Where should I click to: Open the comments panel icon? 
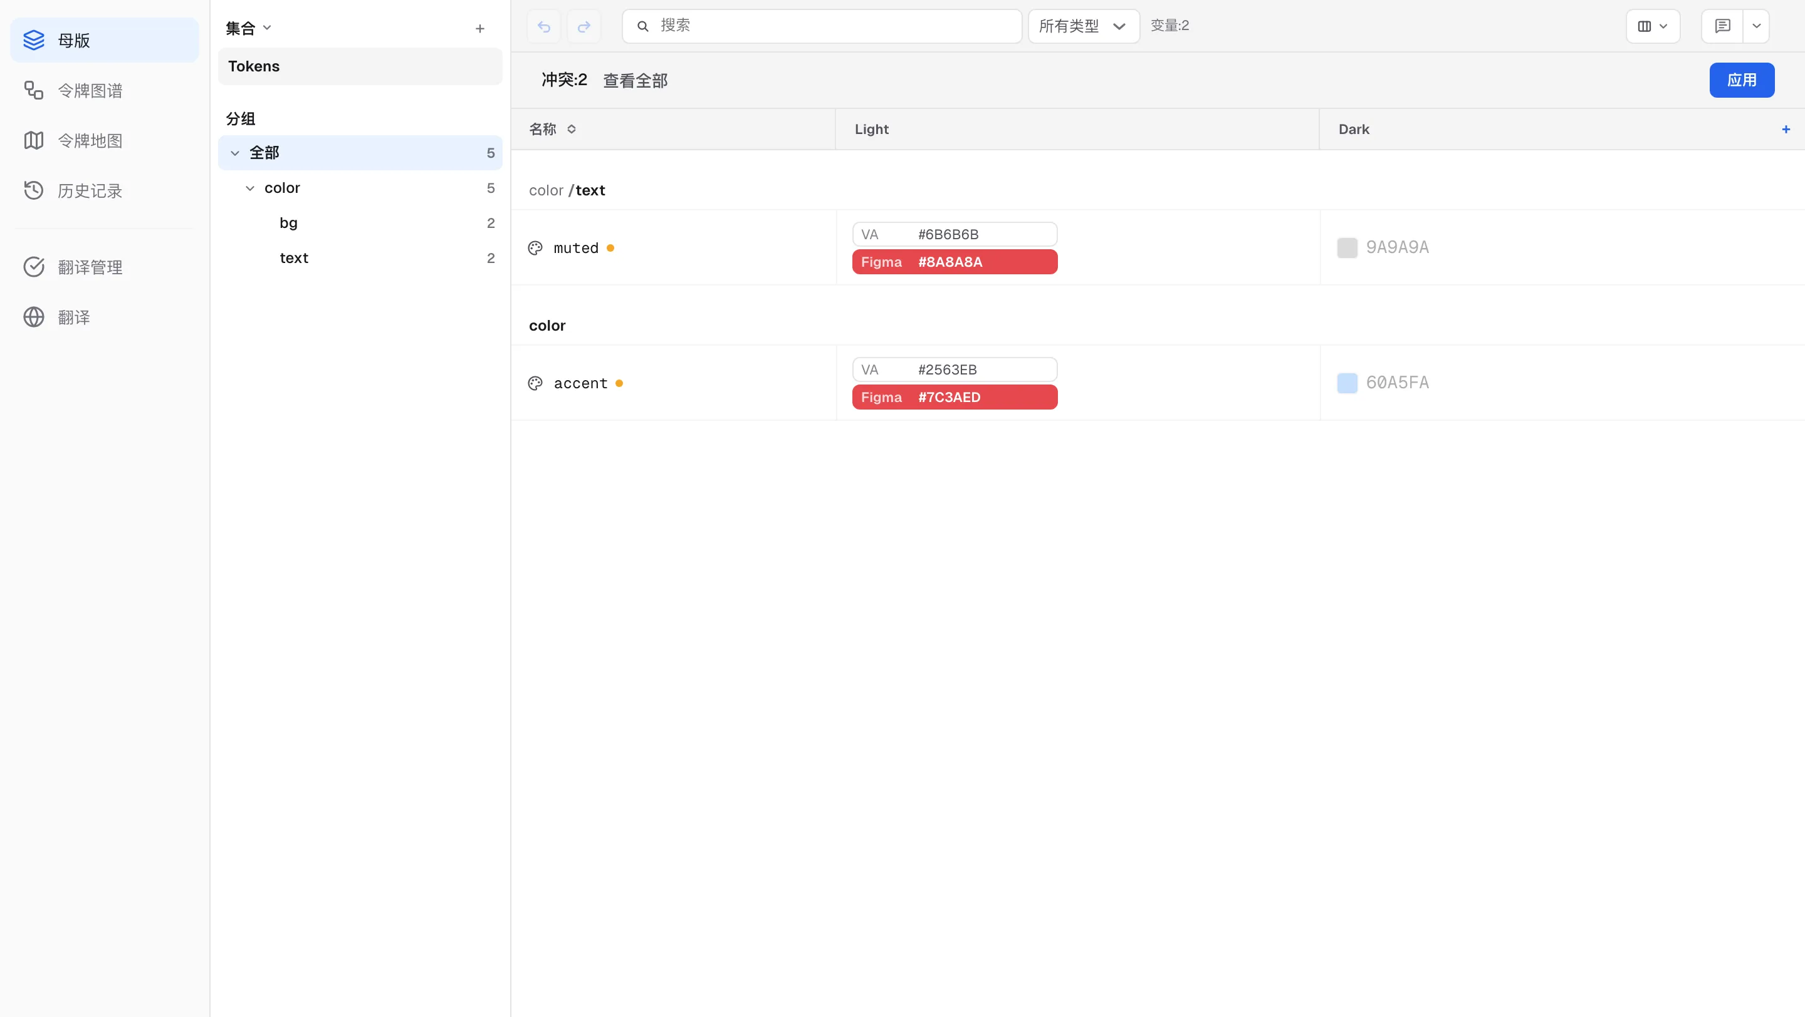tap(1723, 26)
